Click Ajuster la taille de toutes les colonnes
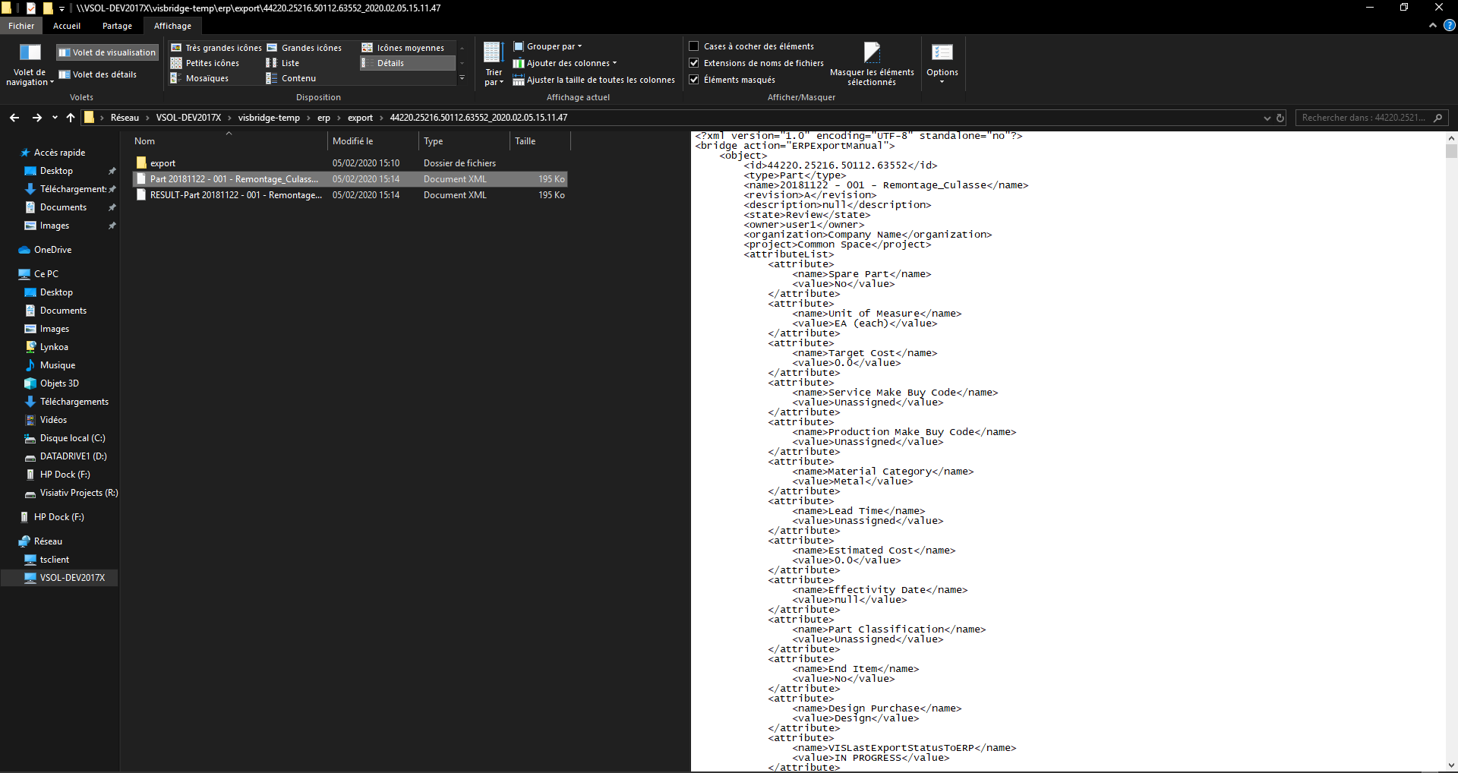1458x773 pixels. coord(594,80)
